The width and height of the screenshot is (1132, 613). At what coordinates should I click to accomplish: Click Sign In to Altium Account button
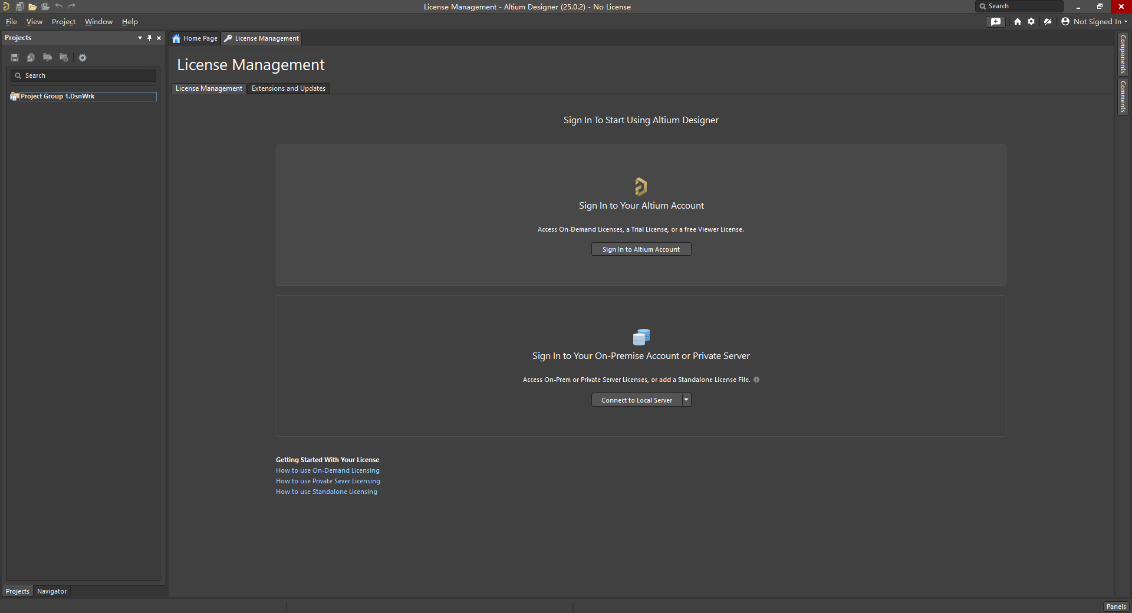(641, 249)
